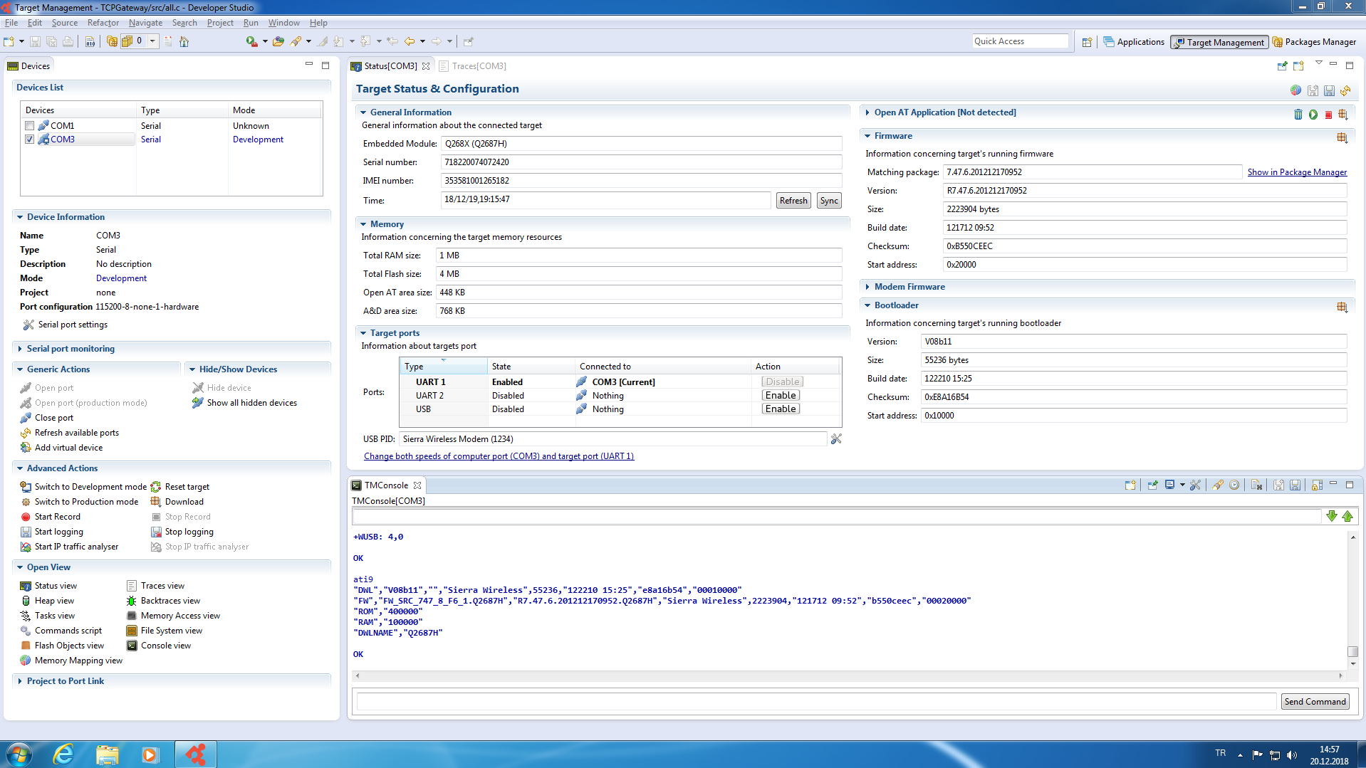The width and height of the screenshot is (1366, 768).
Task: Open Internet Explorer from the taskbar
Action: (64, 754)
